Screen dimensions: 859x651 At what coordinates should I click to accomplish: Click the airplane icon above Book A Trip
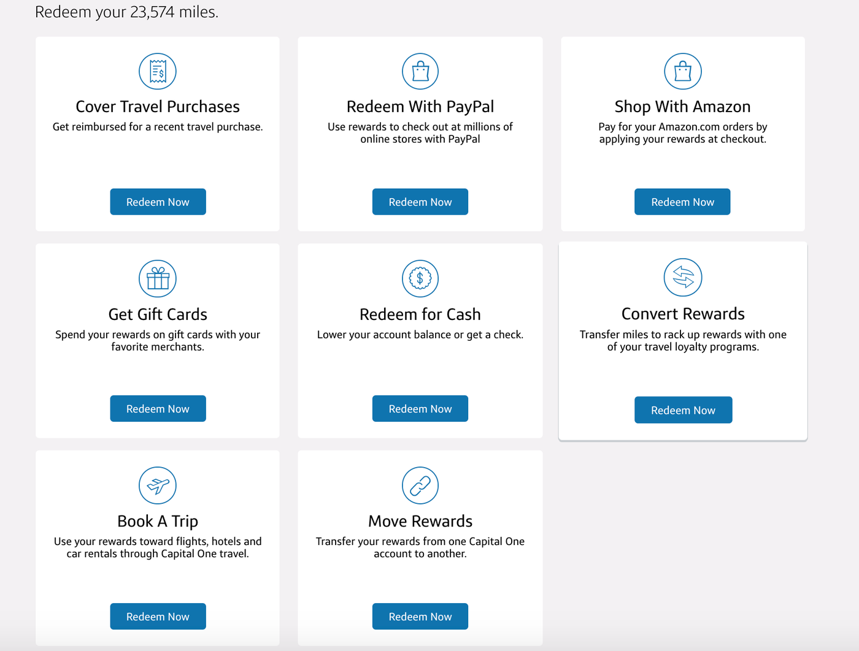158,485
